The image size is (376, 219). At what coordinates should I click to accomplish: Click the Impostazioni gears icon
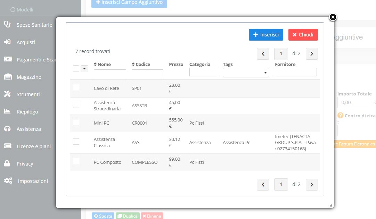point(8,181)
